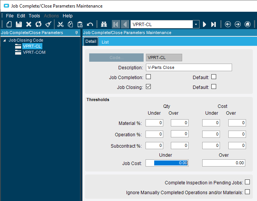Collapse the Job Closing Code tree node
Image resolution: width=257 pixels, height=201 pixels.
tap(5, 41)
